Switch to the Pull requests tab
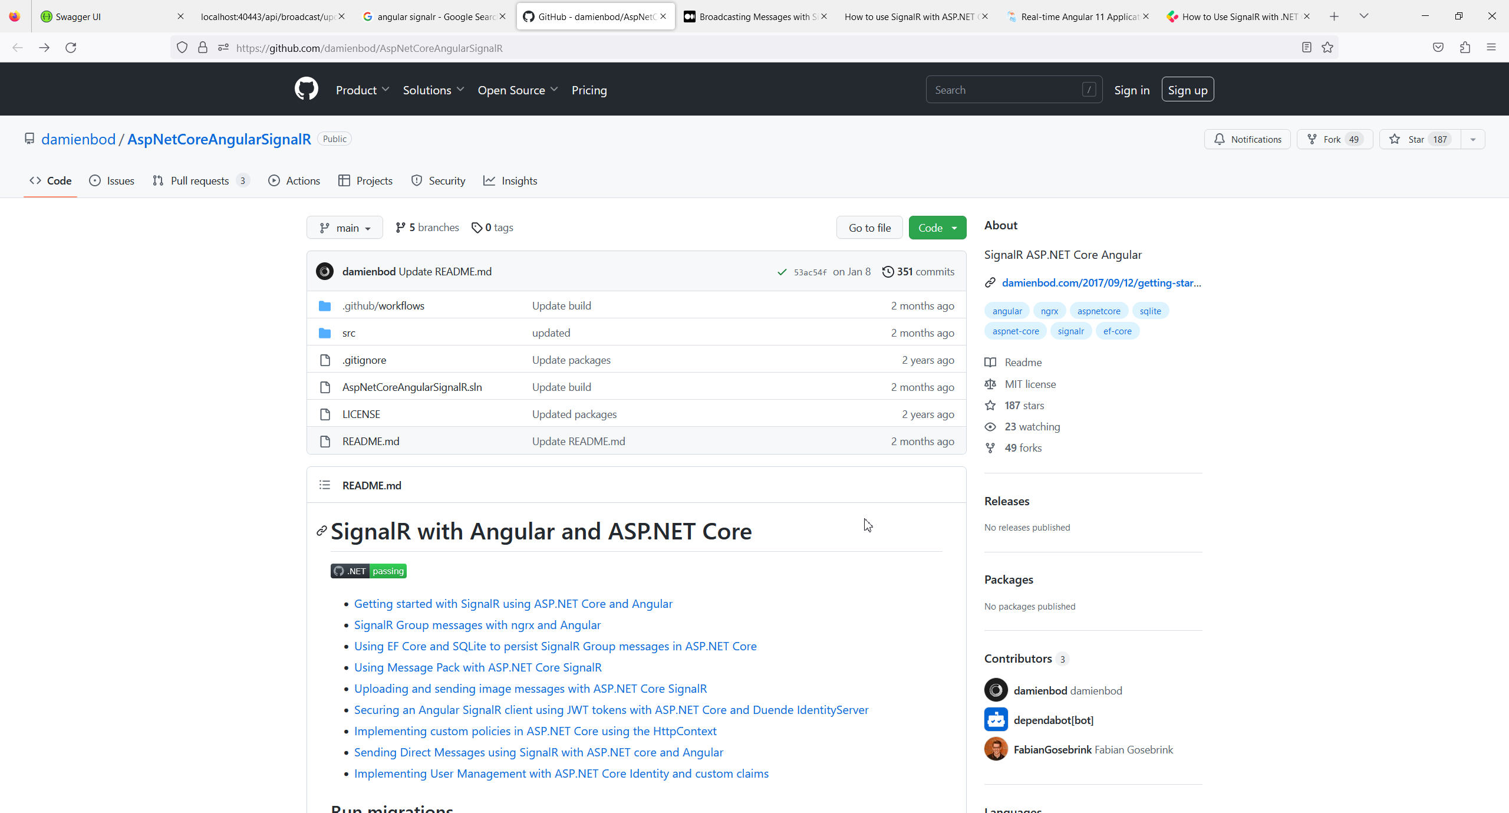This screenshot has width=1509, height=813. [x=199, y=181]
